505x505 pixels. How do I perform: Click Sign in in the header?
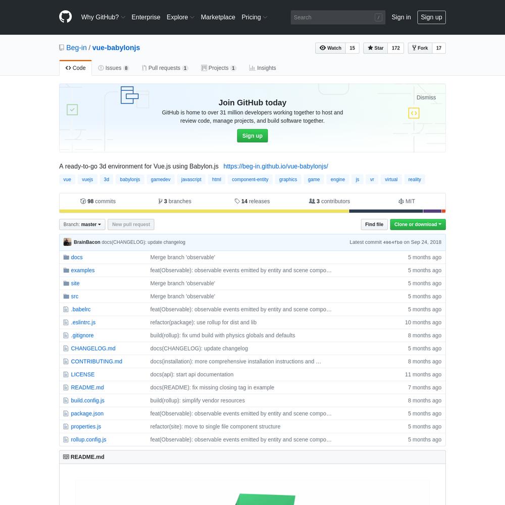pos(401,17)
